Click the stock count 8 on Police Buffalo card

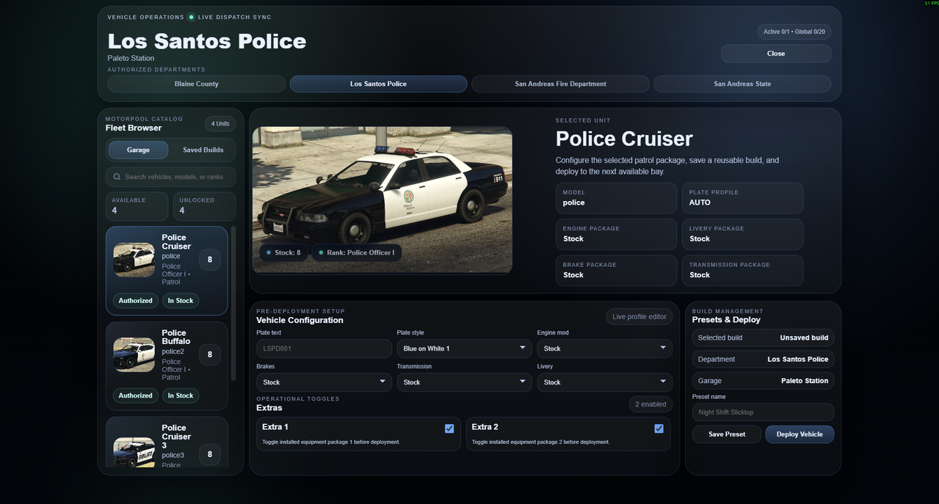pyautogui.click(x=210, y=354)
